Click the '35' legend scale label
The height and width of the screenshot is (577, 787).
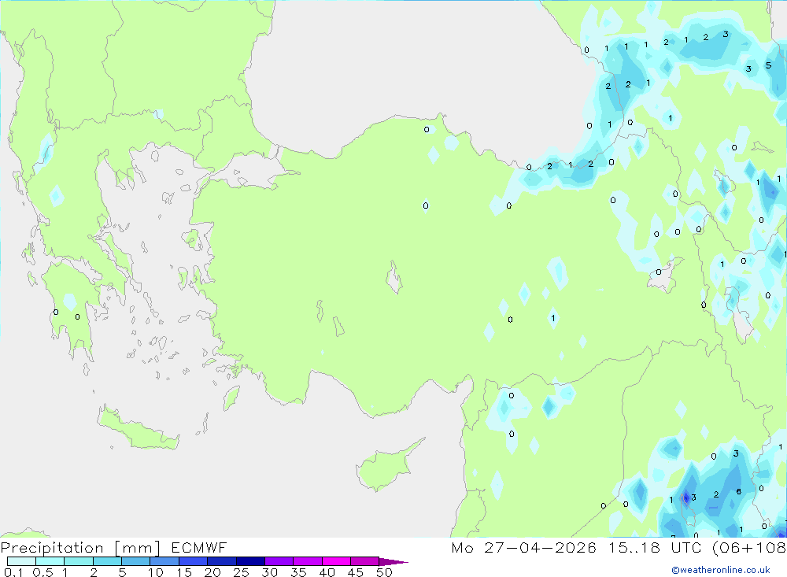click(298, 572)
